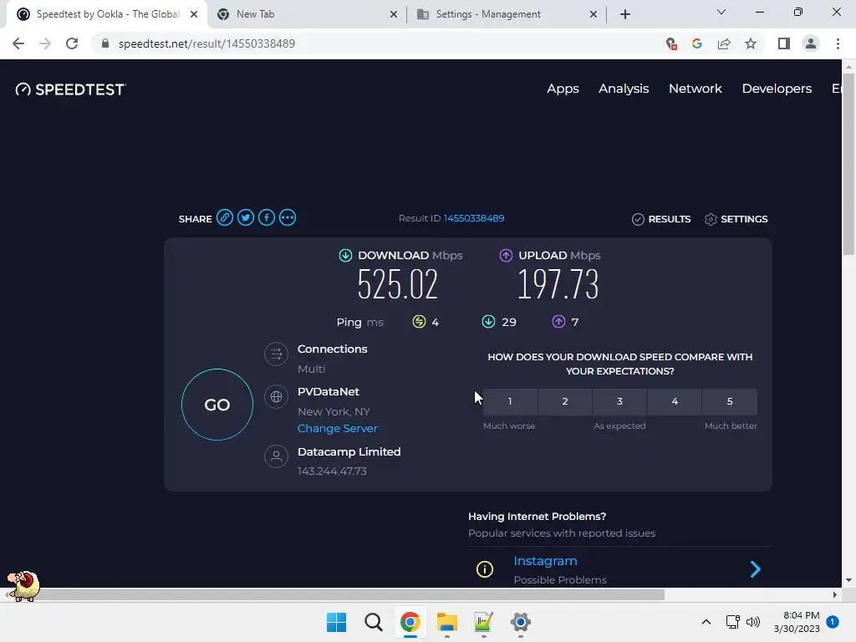Screen dimensions: 856x642
Task: Open the Chrome profile icon
Action: pos(811,43)
